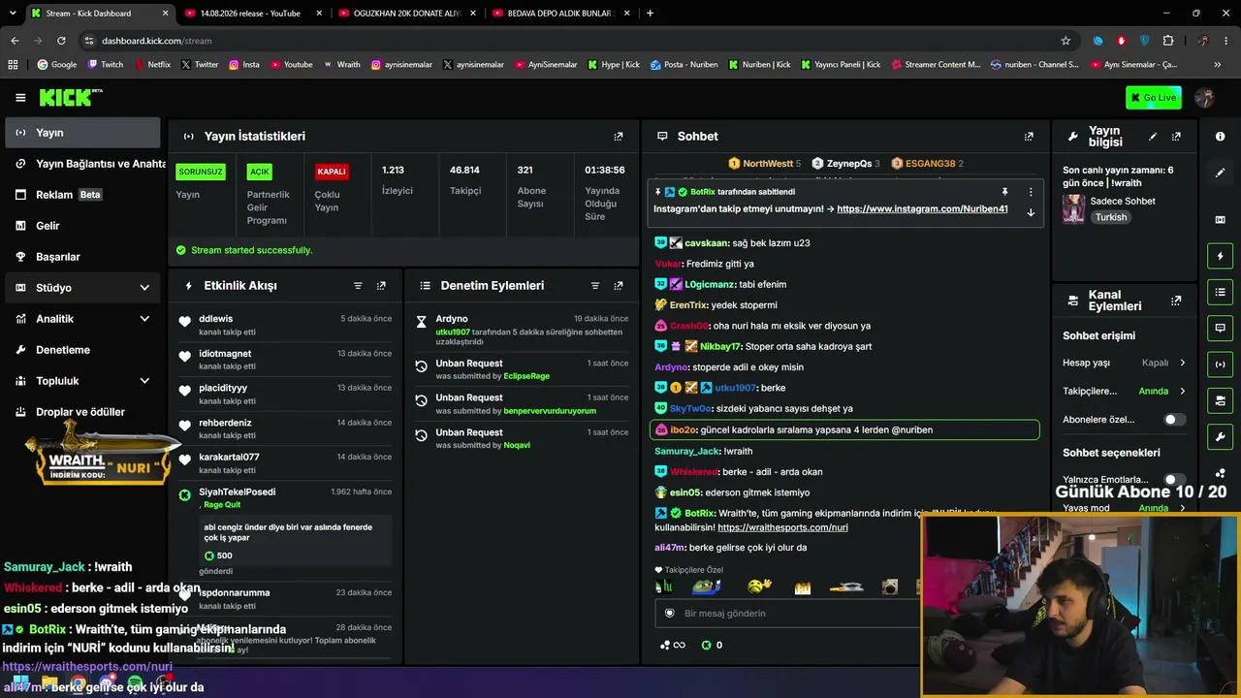The image size is (1241, 698).
Task: Open the wraithesports.com/nuri link in chat
Action: coord(782,527)
